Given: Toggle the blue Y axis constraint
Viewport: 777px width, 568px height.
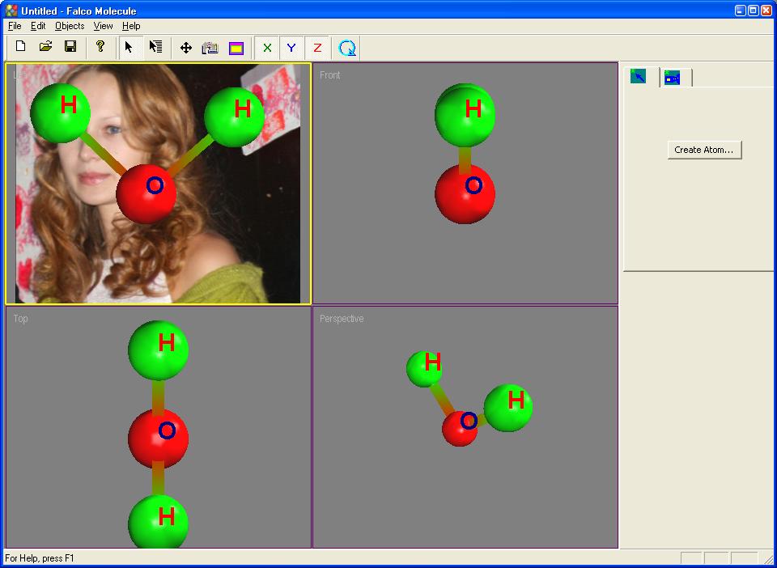Looking at the screenshot, I should pos(291,48).
